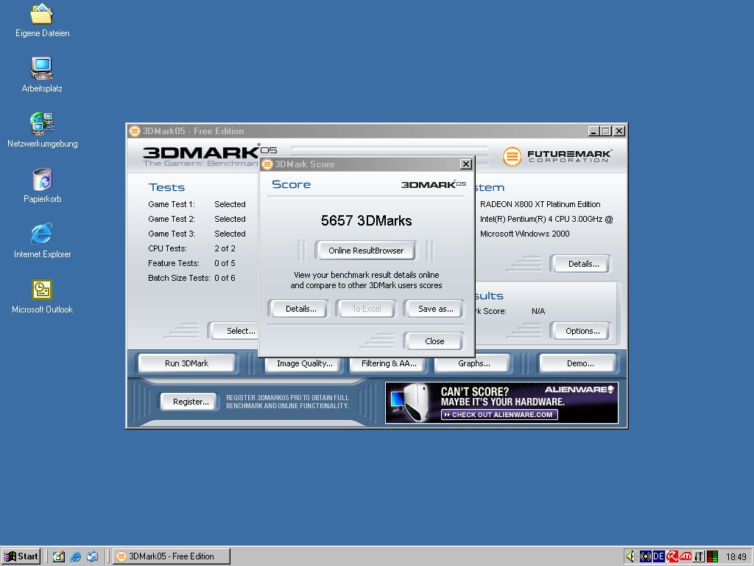
Task: Click the Check Out Alienware.com link
Action: click(499, 414)
